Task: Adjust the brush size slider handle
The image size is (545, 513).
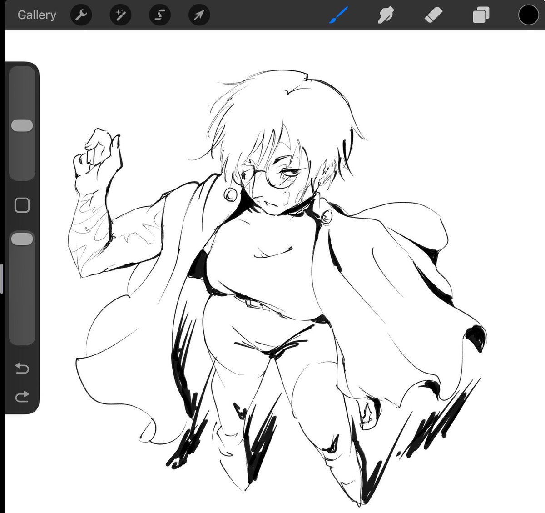Action: pyautogui.click(x=22, y=126)
